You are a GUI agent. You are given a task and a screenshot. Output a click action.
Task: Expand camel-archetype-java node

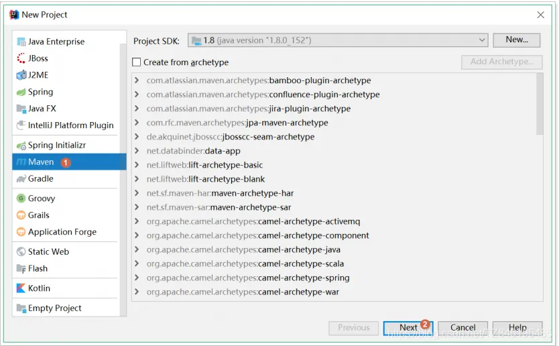pos(137,249)
